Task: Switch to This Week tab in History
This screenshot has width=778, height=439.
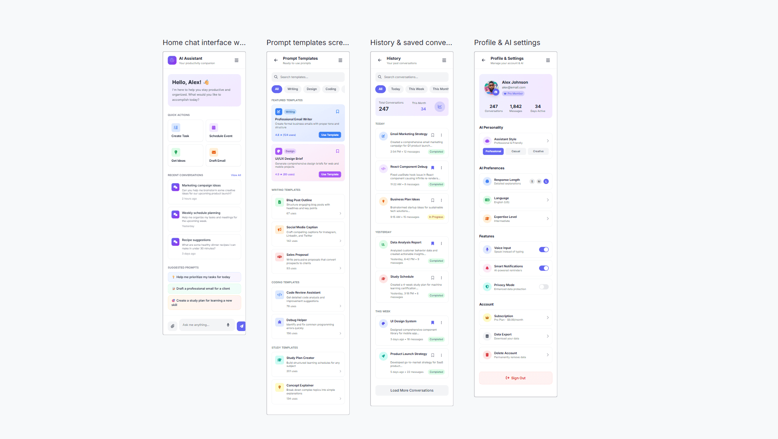Action: (416, 89)
